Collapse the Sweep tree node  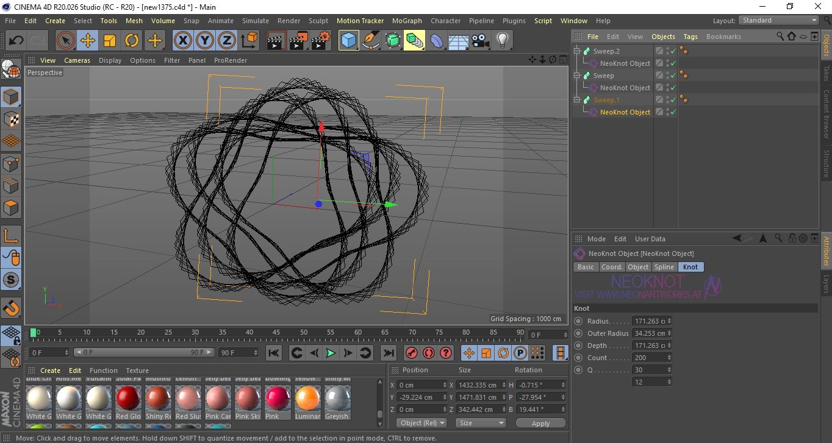[x=577, y=76]
